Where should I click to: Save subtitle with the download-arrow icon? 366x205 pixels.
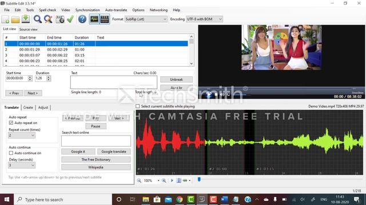click(26, 19)
